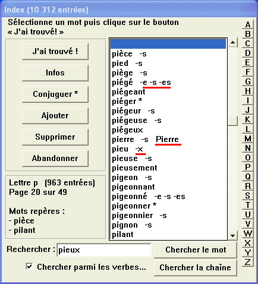Select letter M in the alphabet bar

click(x=247, y=138)
